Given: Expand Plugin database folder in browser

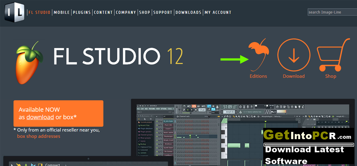Looking at the screenshot, I should (x=145, y=129).
